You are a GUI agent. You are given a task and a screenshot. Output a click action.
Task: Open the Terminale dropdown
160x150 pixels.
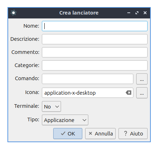[x=51, y=106]
